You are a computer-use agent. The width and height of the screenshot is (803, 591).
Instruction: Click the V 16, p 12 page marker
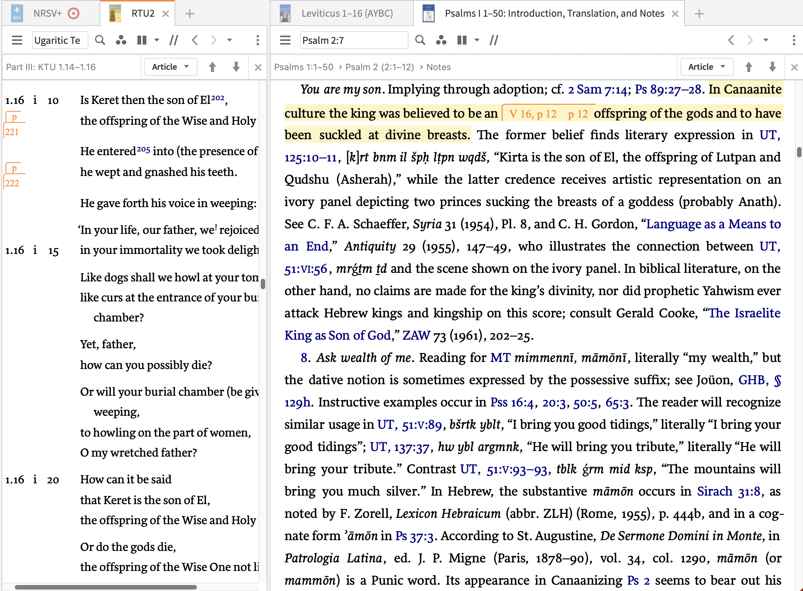click(533, 114)
